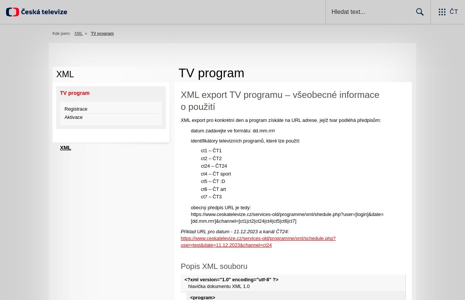The height and width of the screenshot is (300, 465).
Task: Click the 'datum zadávejte ve formátu' line
Action: pos(233,131)
